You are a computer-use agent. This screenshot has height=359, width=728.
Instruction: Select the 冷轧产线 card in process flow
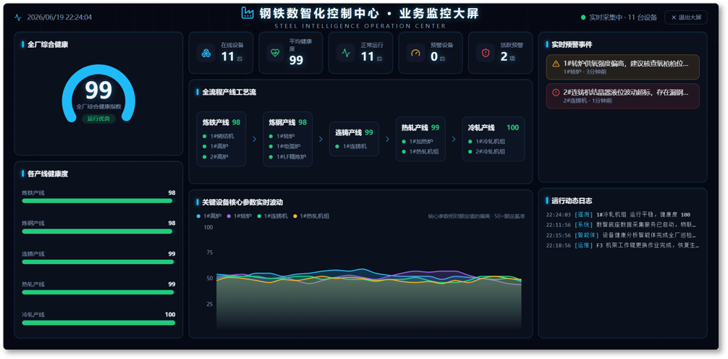(494, 139)
